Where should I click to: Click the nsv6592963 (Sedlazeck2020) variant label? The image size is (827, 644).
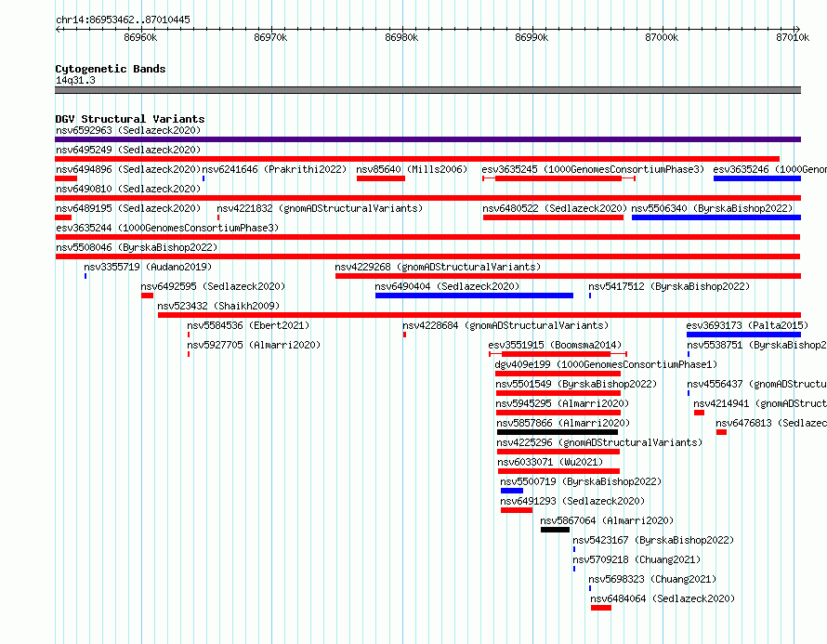coord(128,130)
